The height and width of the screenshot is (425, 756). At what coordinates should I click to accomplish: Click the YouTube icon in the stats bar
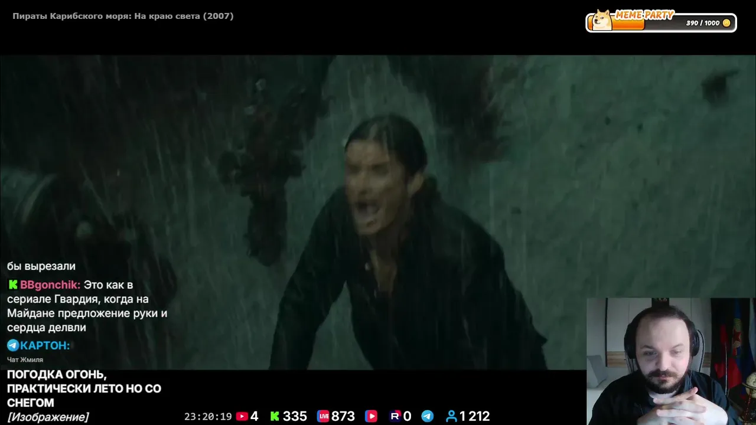[242, 416]
